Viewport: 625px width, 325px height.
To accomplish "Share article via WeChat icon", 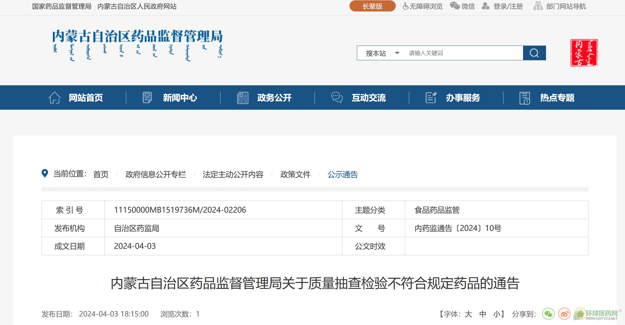I will [x=548, y=314].
